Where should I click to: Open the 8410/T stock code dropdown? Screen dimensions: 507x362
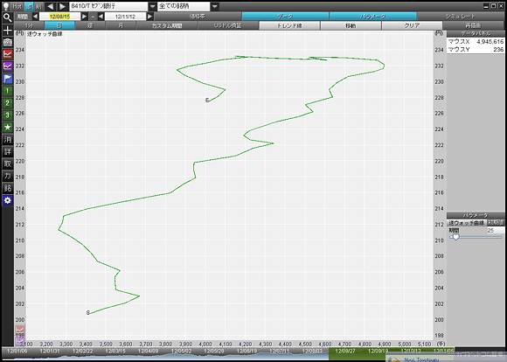coord(153,6)
